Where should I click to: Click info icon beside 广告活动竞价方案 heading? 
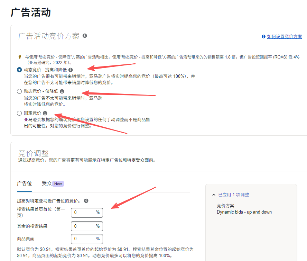85,36
